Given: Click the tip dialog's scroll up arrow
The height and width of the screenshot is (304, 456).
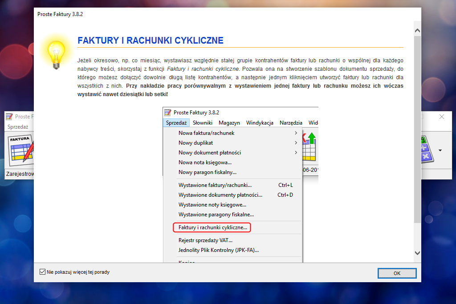Looking at the screenshot, I should pos(417,31).
